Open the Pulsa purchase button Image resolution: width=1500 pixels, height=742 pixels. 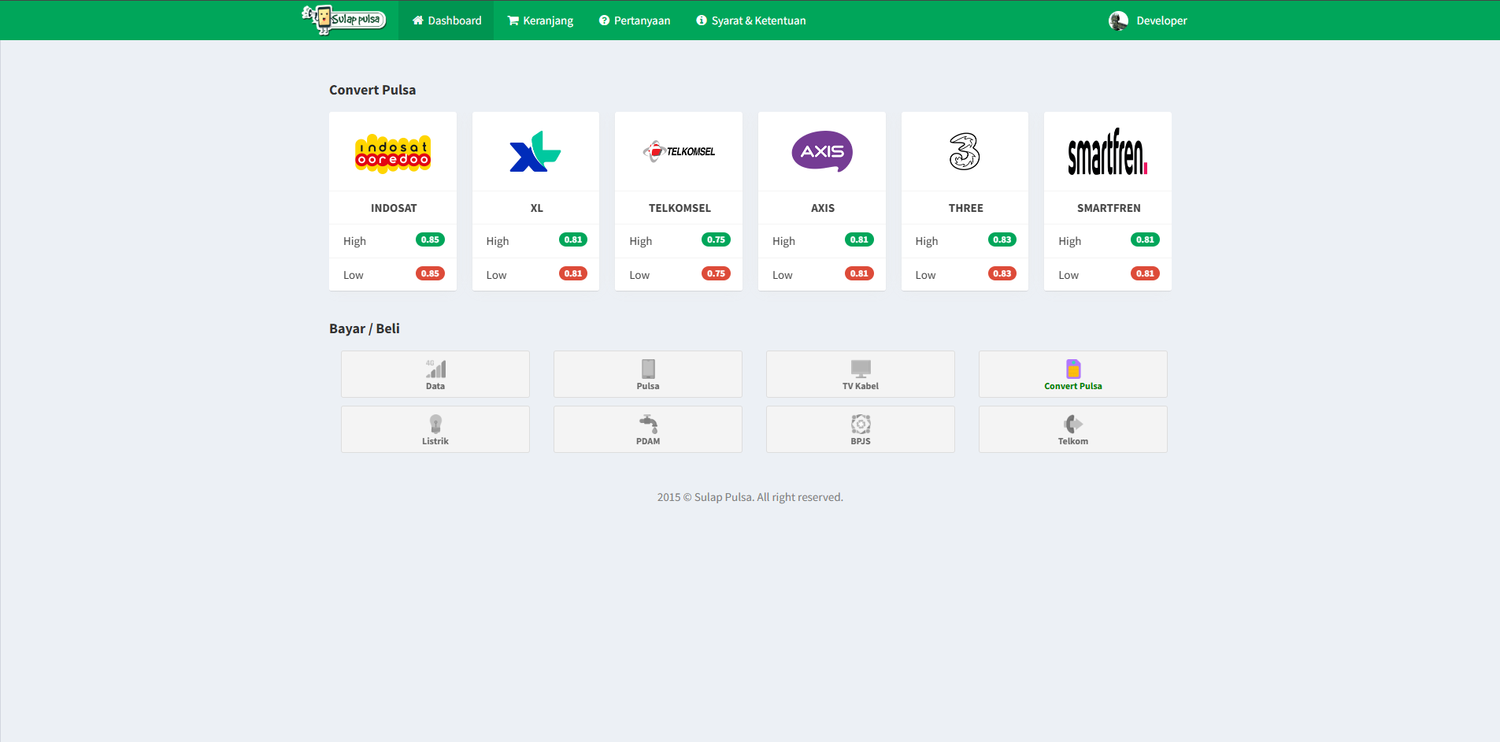(648, 374)
